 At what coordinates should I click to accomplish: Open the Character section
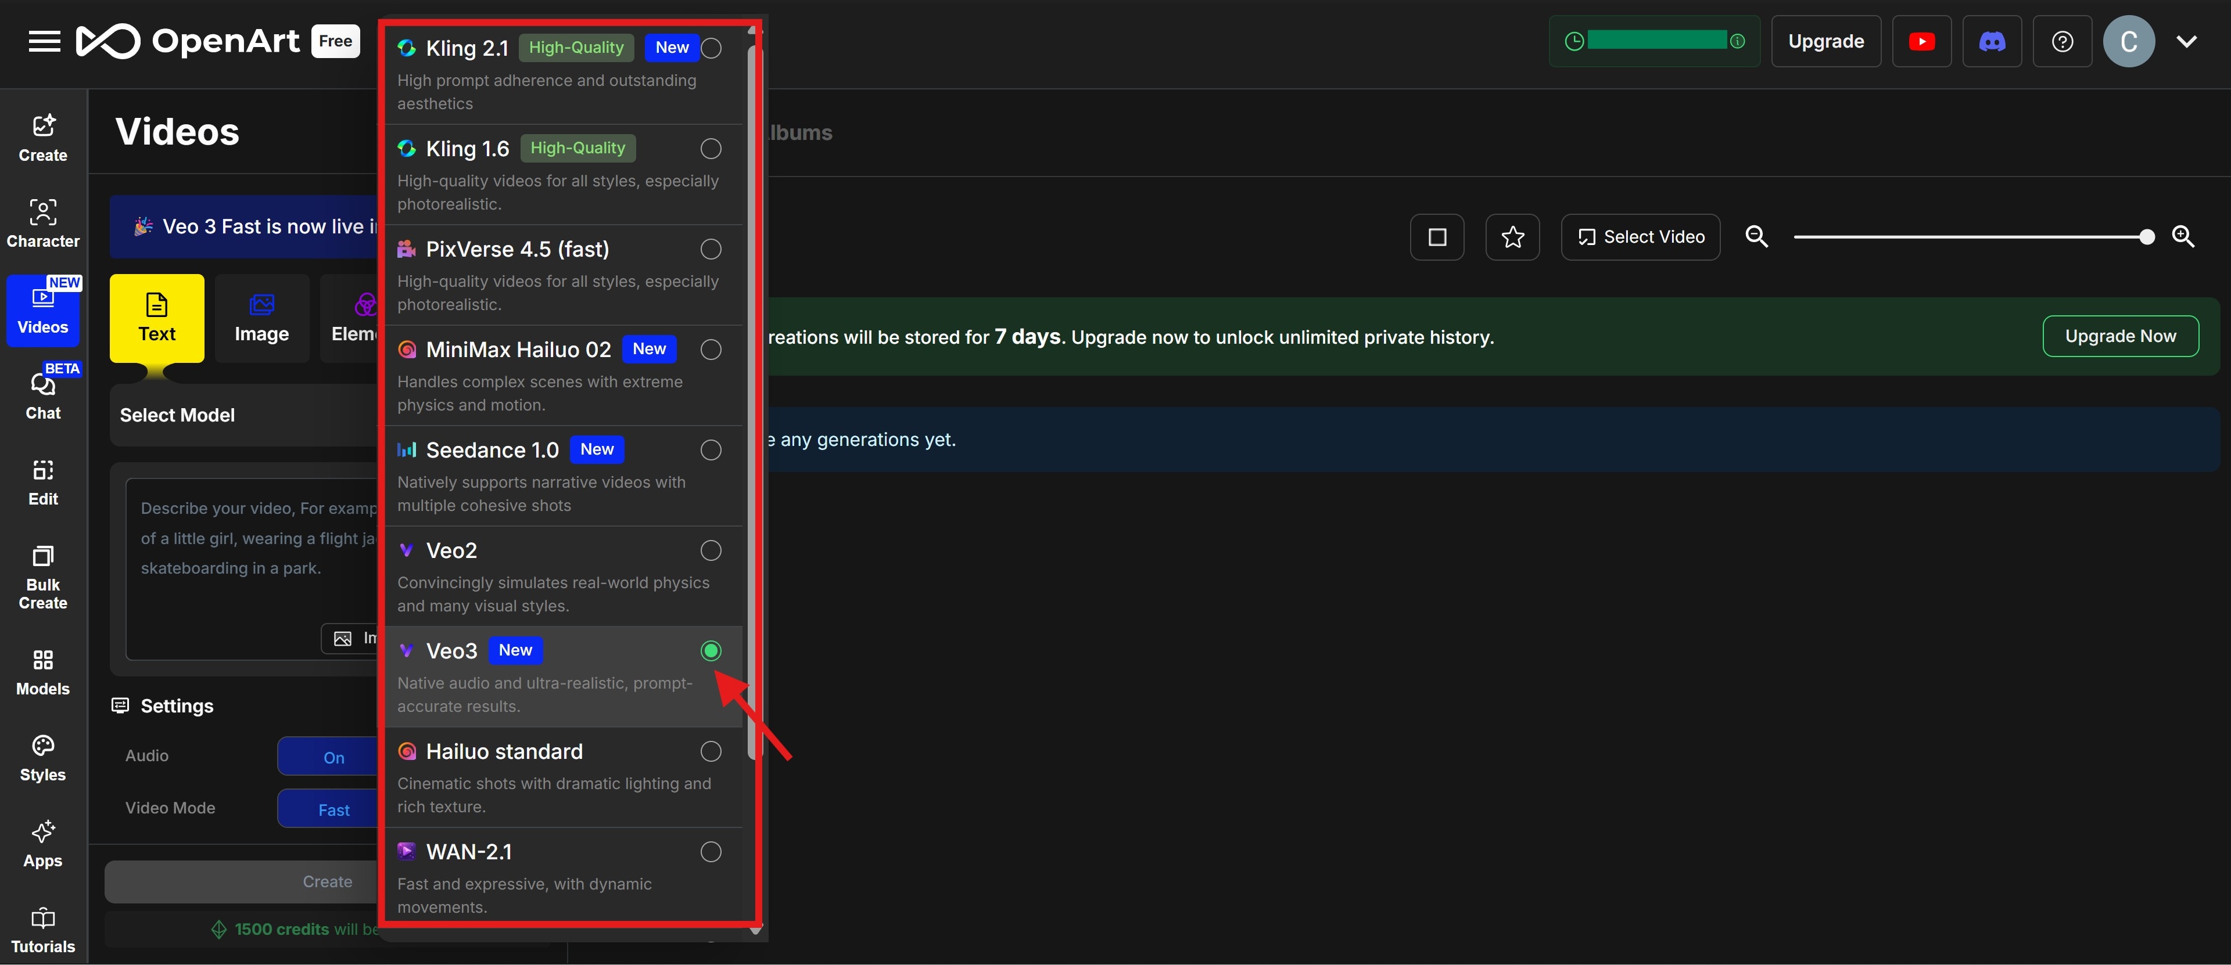coord(44,224)
